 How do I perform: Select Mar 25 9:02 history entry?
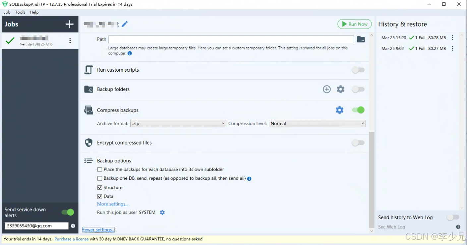click(418, 48)
